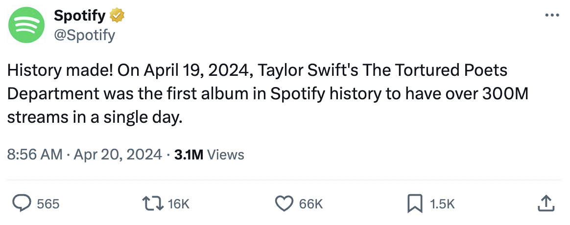Like the tweet with the heart icon

(x=284, y=203)
